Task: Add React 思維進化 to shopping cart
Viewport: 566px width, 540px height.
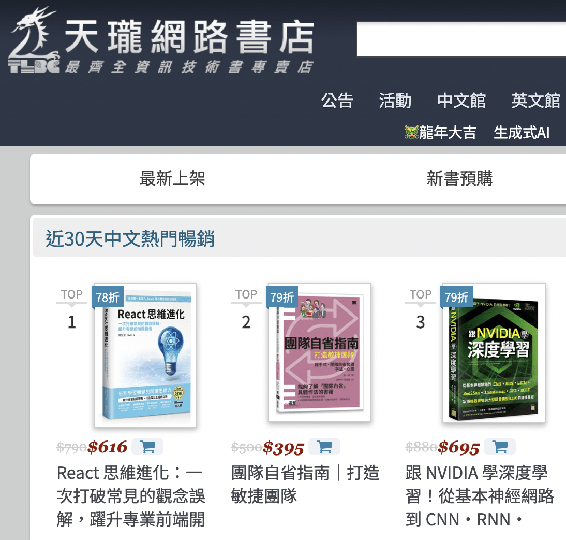Action: coord(147,447)
